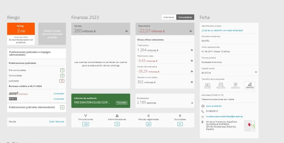Image resolution: width=284 pixels, height=143 pixels.
Task: Click Consultar next to asnef Empresas
Action: (x=59, y=93)
